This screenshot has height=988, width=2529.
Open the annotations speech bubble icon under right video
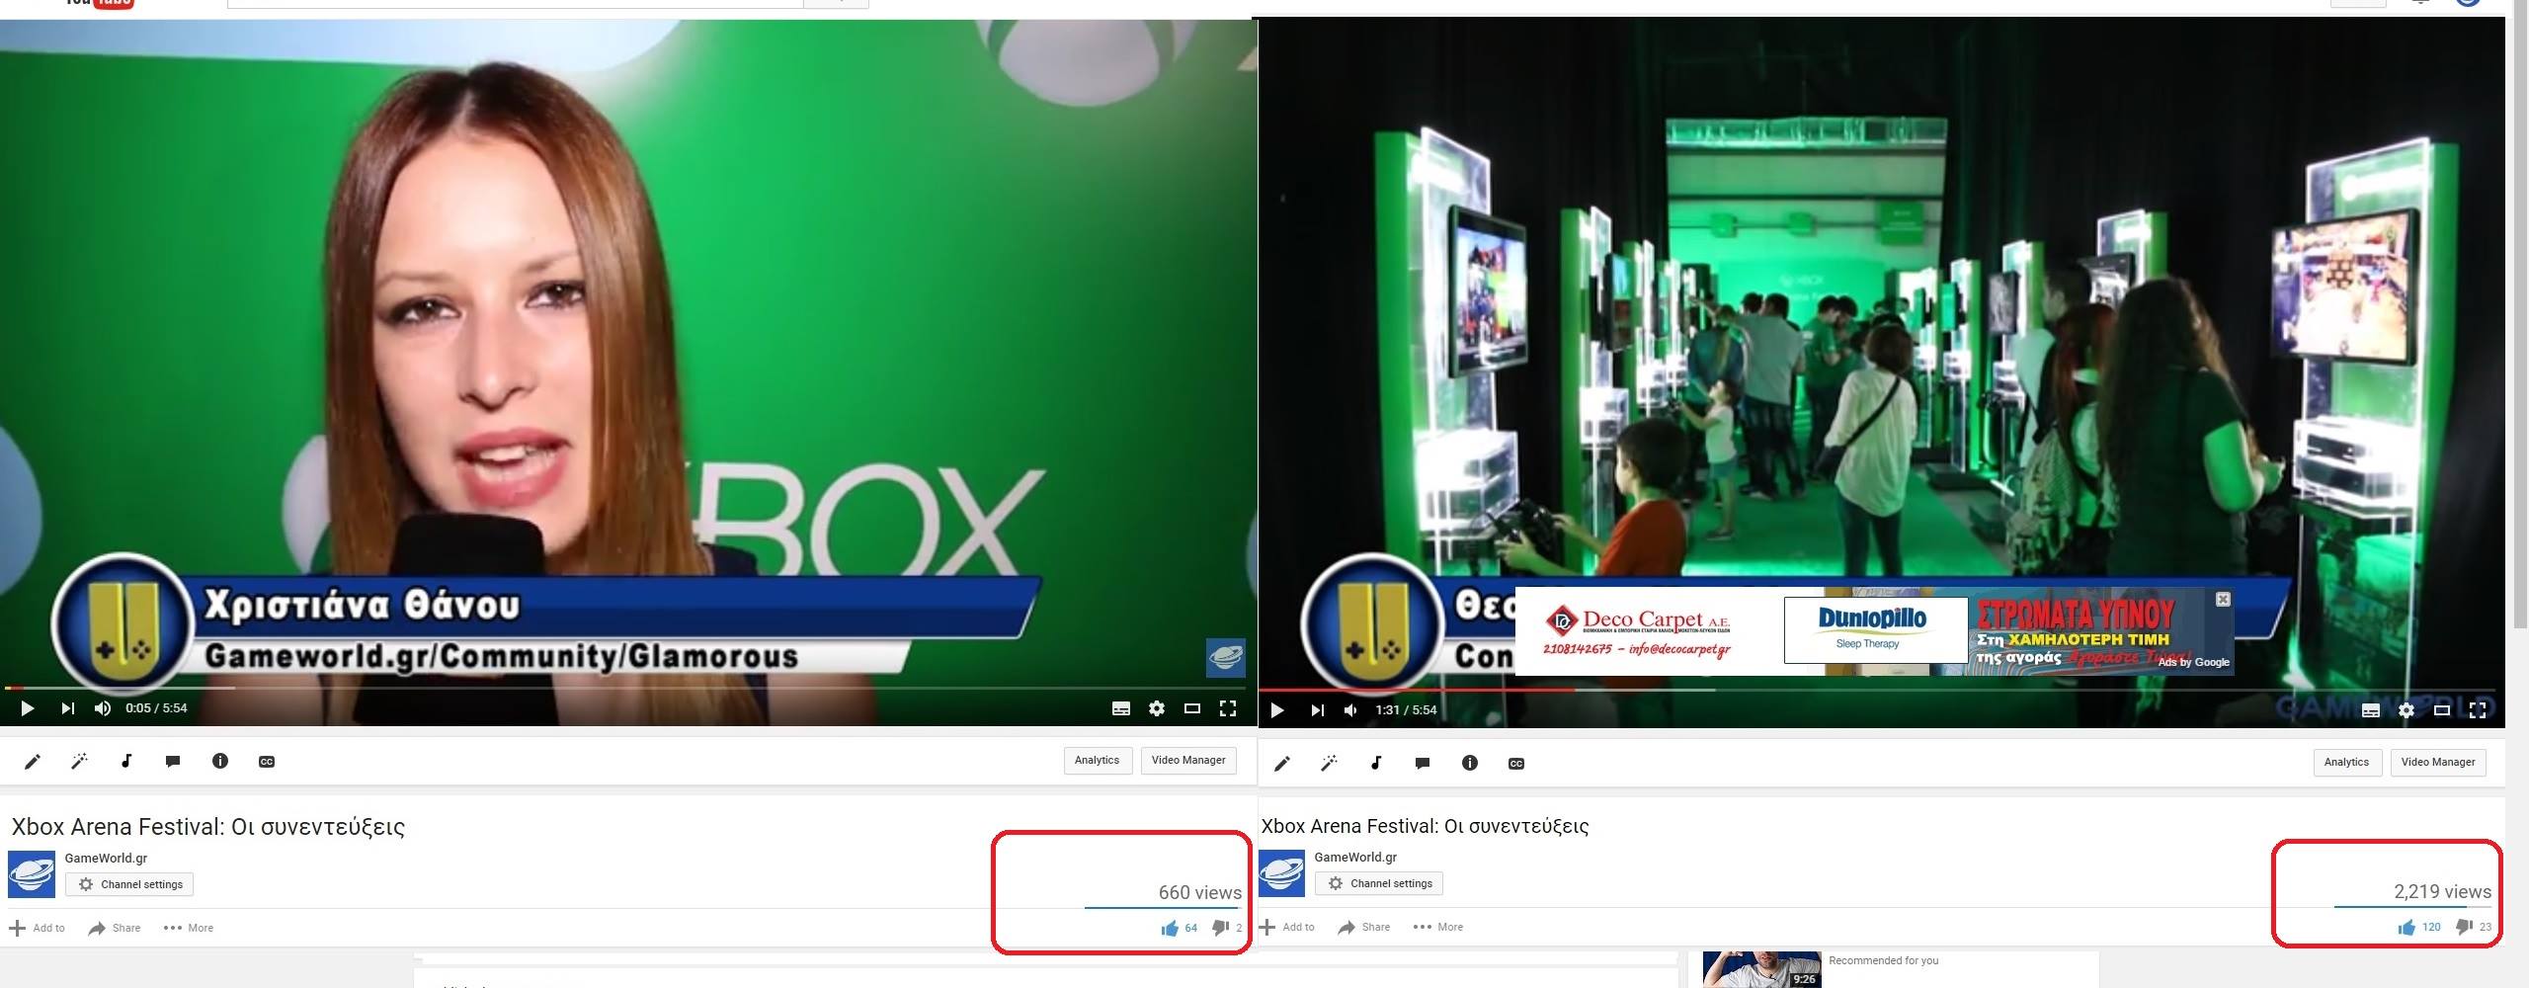tap(1423, 764)
